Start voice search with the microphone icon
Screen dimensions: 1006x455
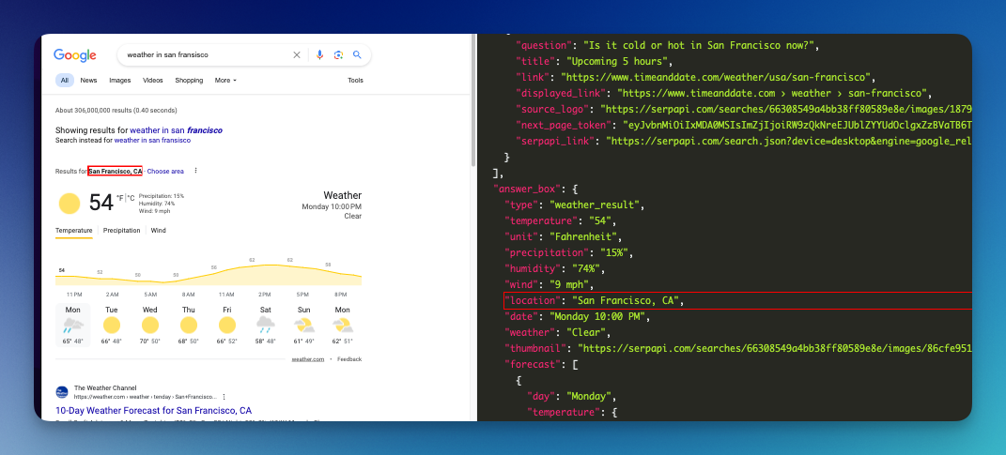pyautogui.click(x=319, y=55)
